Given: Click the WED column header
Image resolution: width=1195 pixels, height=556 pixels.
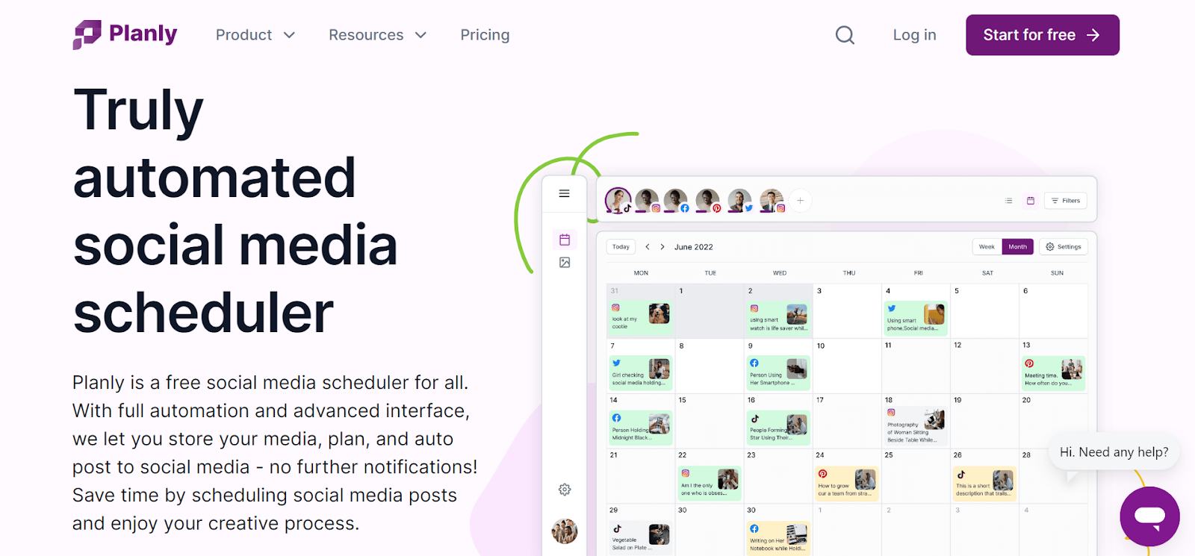Looking at the screenshot, I should click(x=780, y=273).
